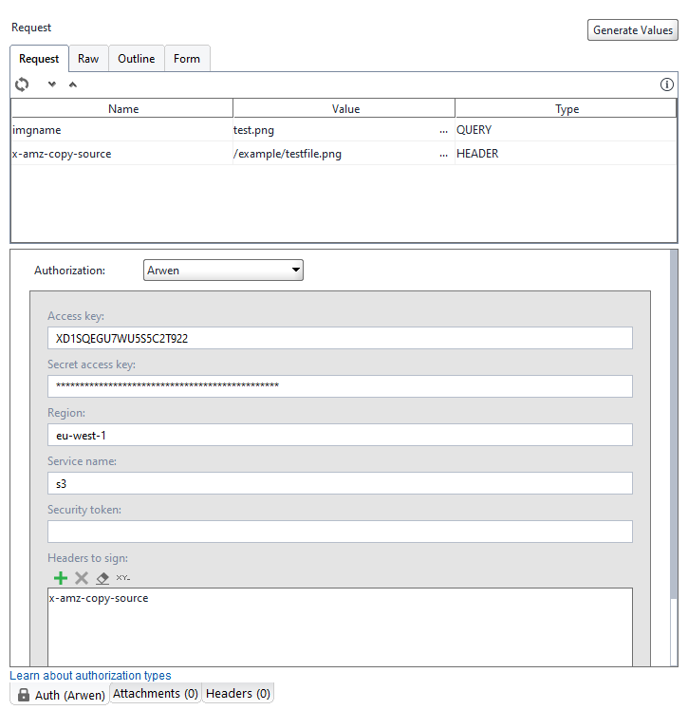The image size is (688, 710).
Task: Open the Headers (0) tab
Action: pyautogui.click(x=238, y=694)
